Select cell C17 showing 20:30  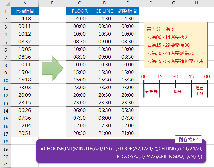pos(79,133)
